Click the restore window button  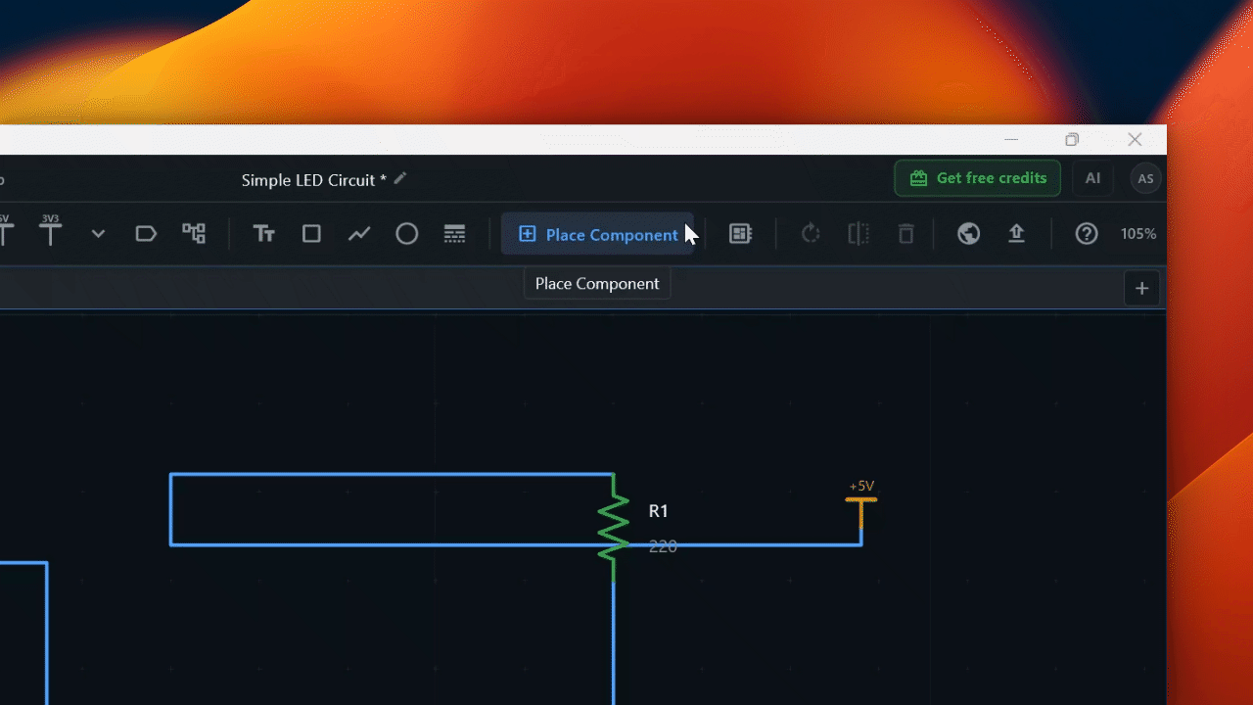[1072, 140]
